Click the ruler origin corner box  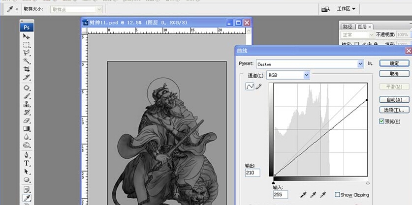[85, 30]
